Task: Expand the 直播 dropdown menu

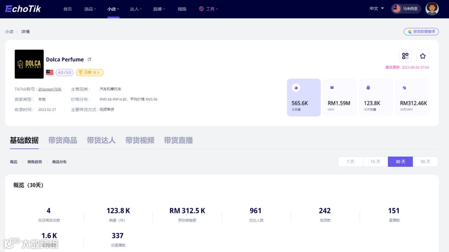Action: tap(159, 9)
